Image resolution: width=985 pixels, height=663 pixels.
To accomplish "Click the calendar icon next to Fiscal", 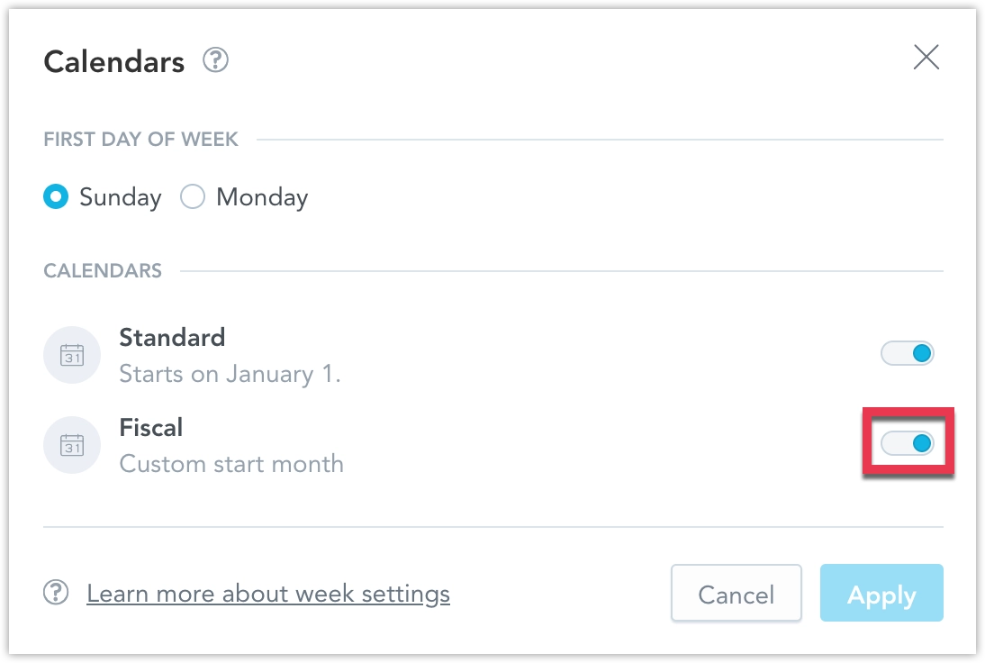I will point(72,444).
